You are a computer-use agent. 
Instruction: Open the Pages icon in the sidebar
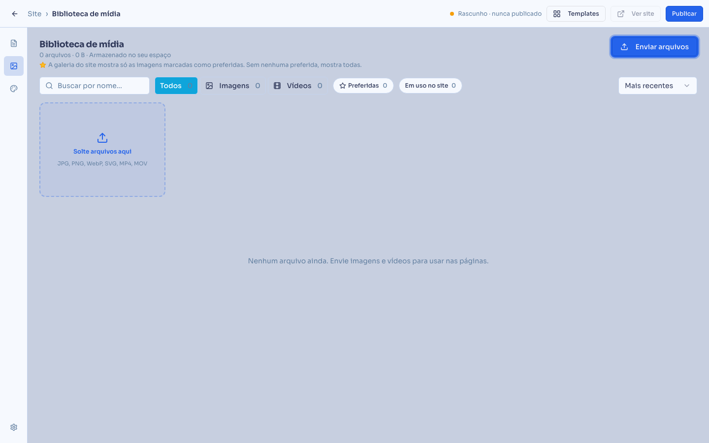[x=14, y=43]
